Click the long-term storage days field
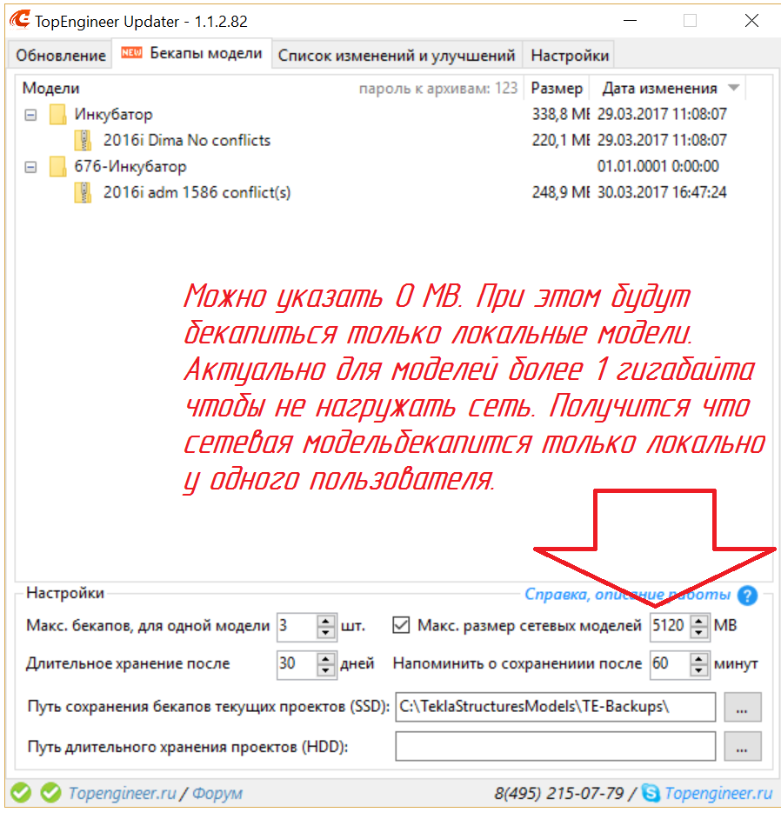Viewport: 781px width, 819px height. pyautogui.click(x=297, y=664)
